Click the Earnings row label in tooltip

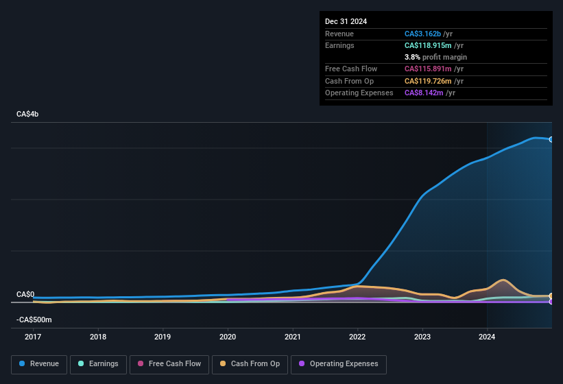coord(339,45)
